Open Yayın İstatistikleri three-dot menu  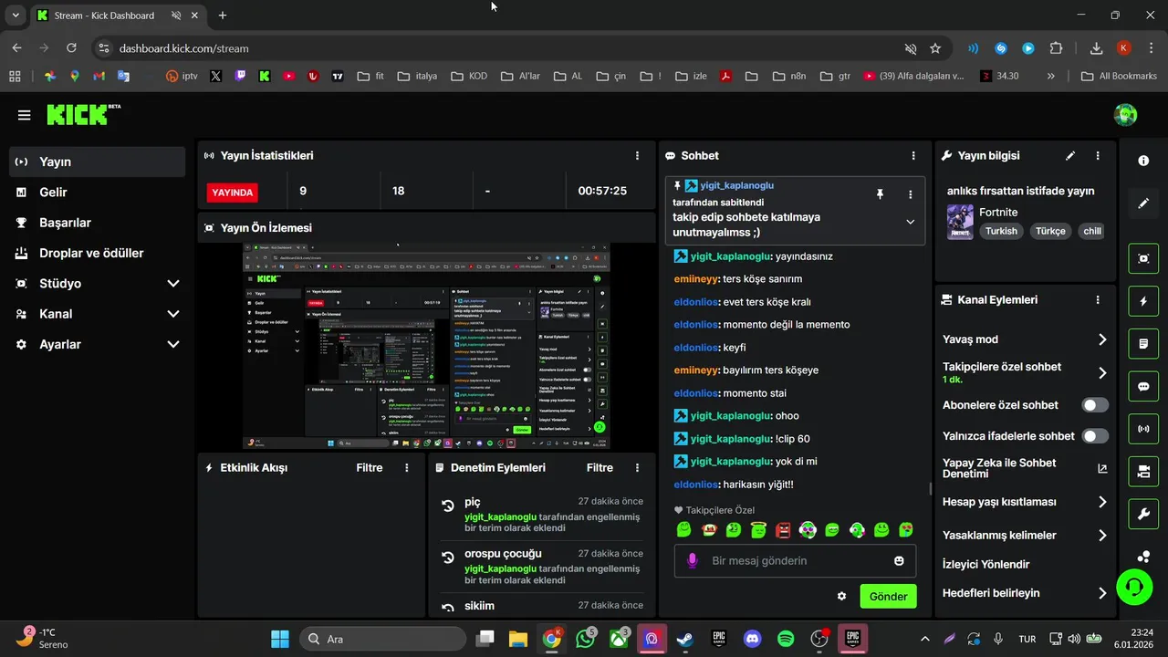(x=637, y=156)
